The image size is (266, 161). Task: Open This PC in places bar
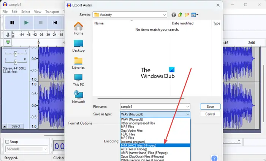78,80
